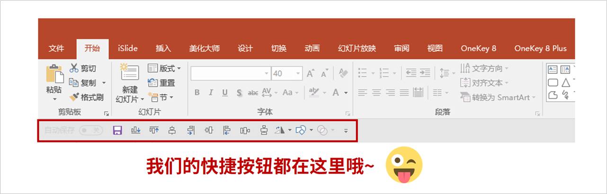
Task: Expand the 复制 dropdown arrow
Action: pyautogui.click(x=104, y=83)
